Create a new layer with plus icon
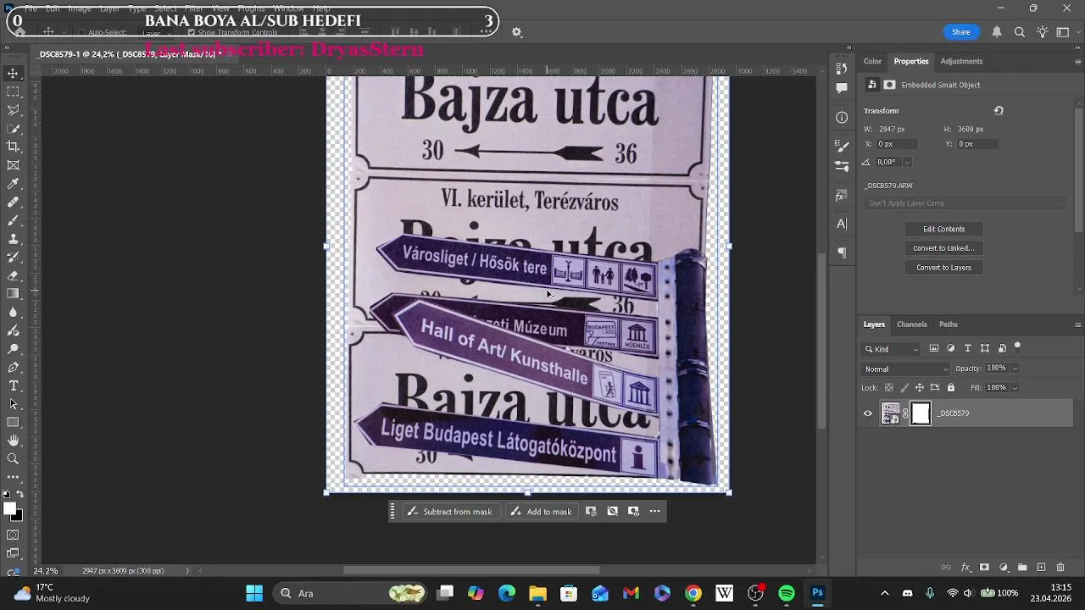 [1041, 568]
